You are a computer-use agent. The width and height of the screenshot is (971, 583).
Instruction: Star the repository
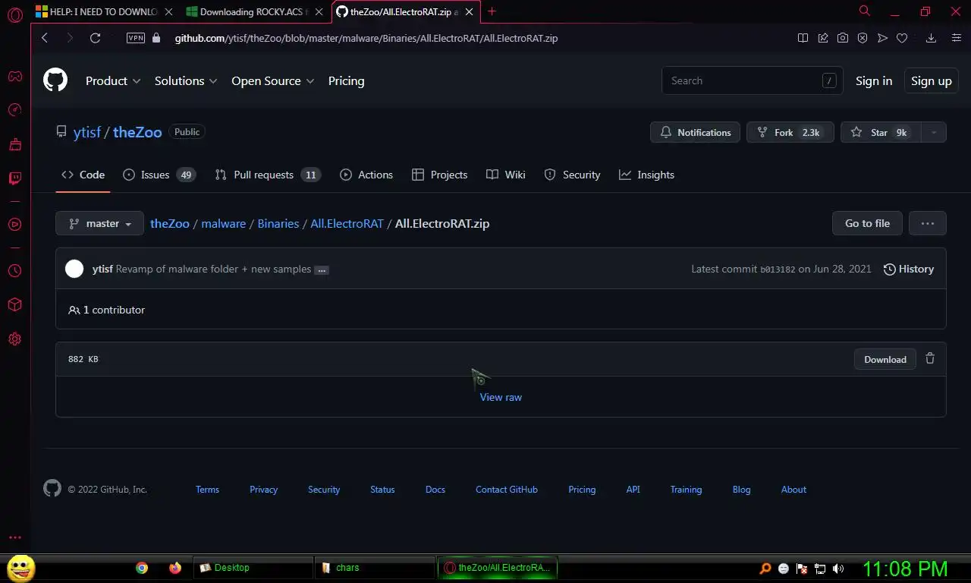(881, 132)
